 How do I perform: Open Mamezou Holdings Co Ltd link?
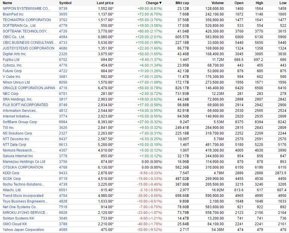pyautogui.click(x=24, y=162)
